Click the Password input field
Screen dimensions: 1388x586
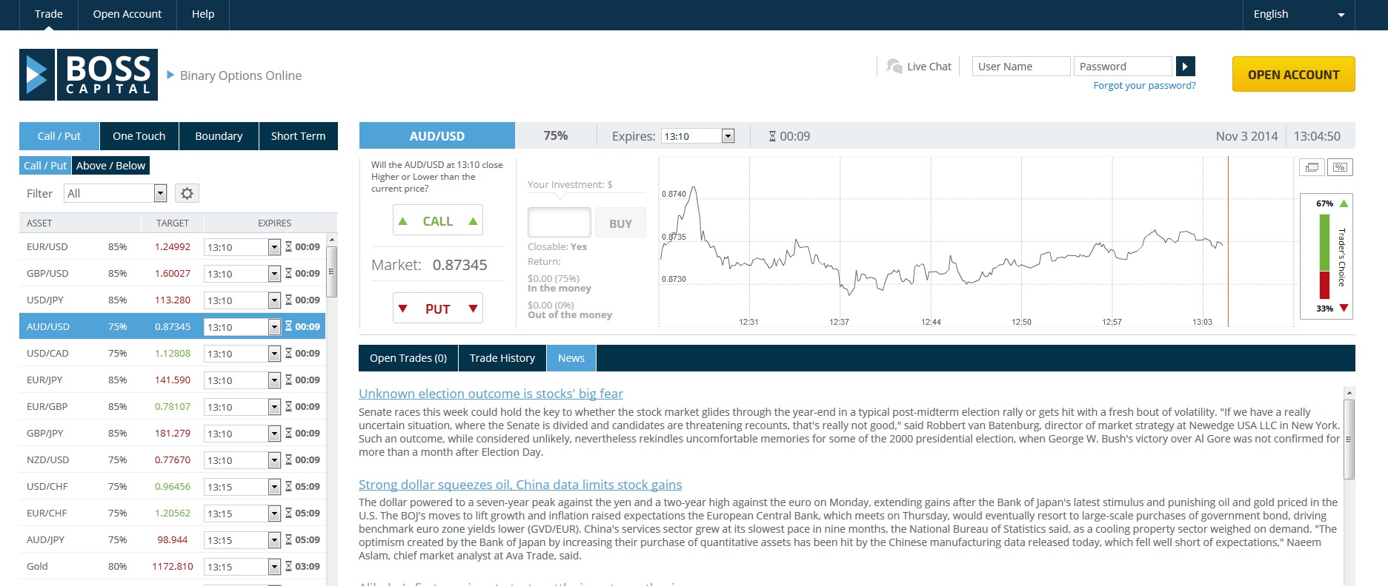point(1123,67)
